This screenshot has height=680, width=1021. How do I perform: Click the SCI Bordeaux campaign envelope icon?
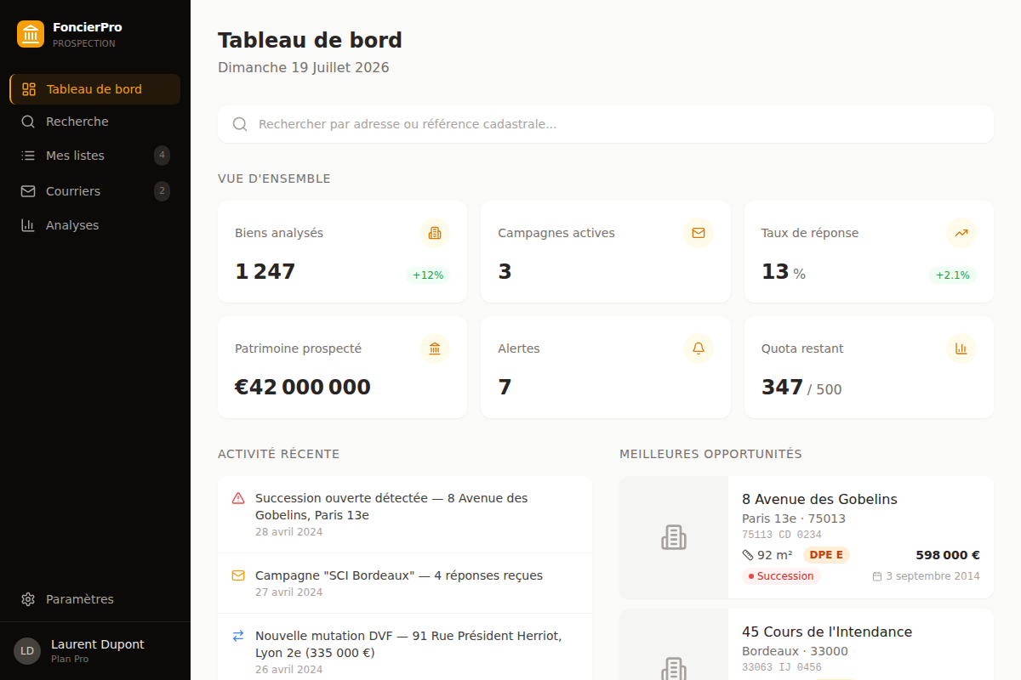tap(238, 575)
